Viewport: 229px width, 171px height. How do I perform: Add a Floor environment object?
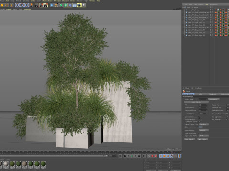[x=74, y=5]
